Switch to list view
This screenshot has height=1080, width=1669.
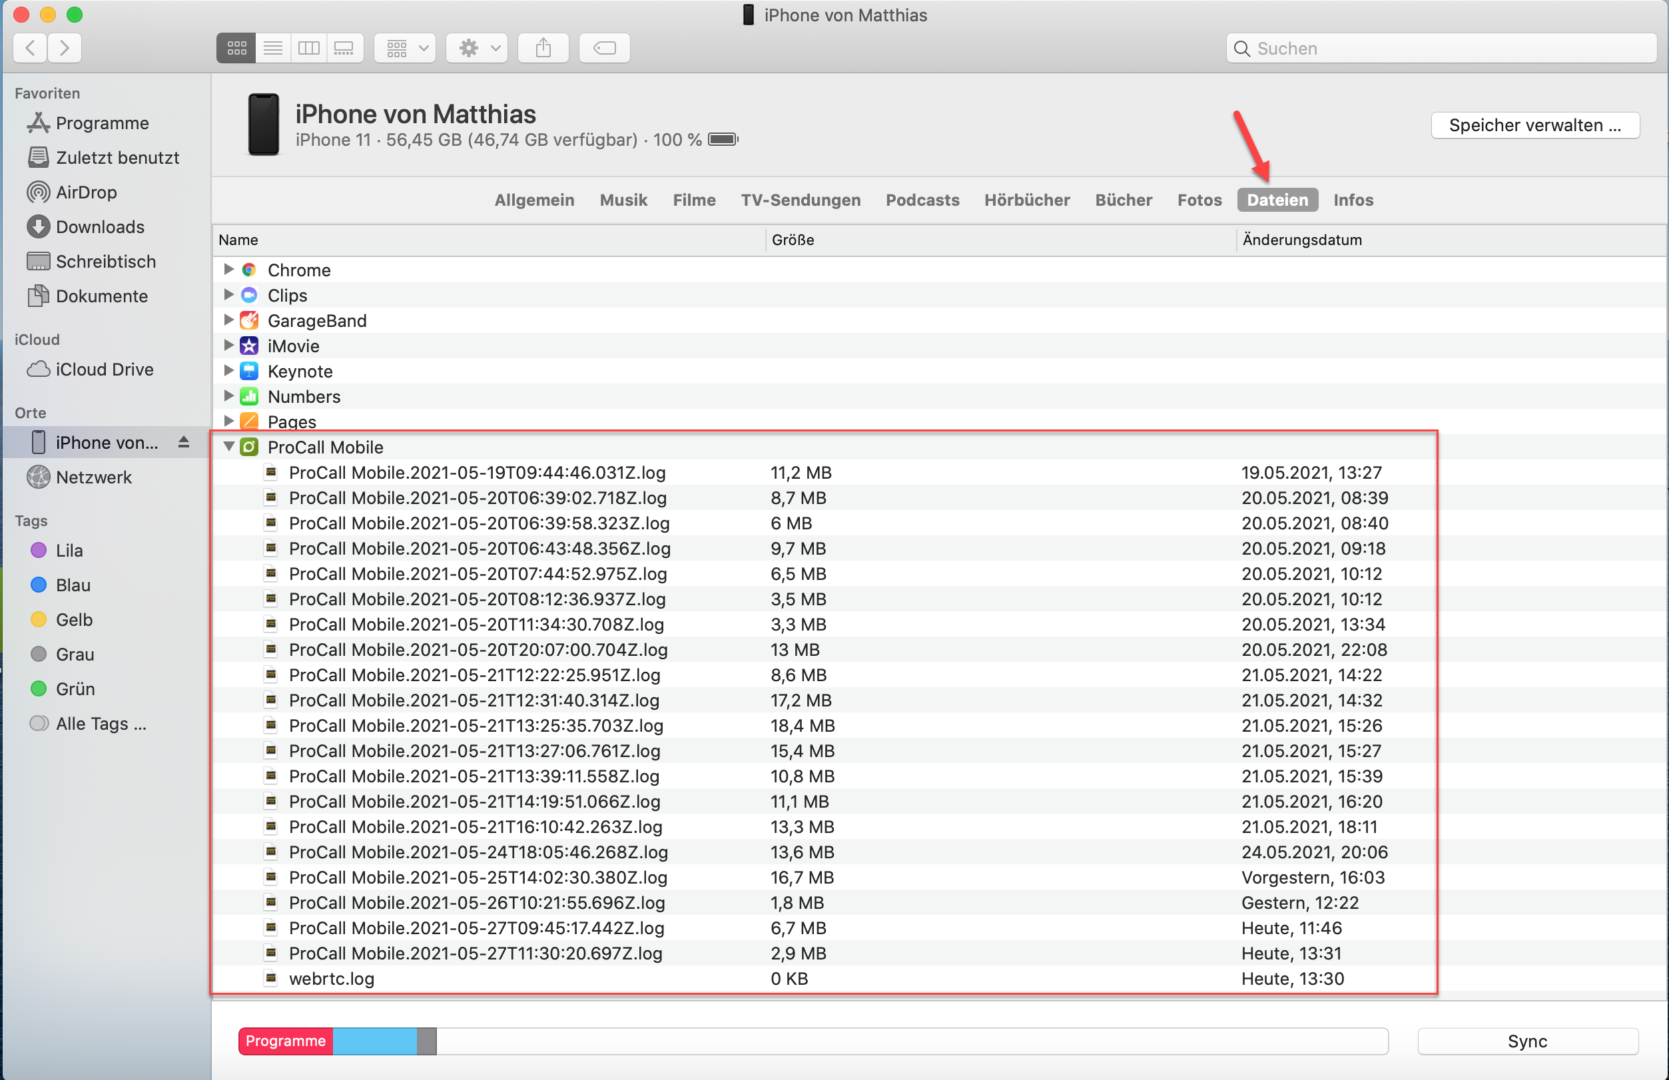click(x=273, y=49)
